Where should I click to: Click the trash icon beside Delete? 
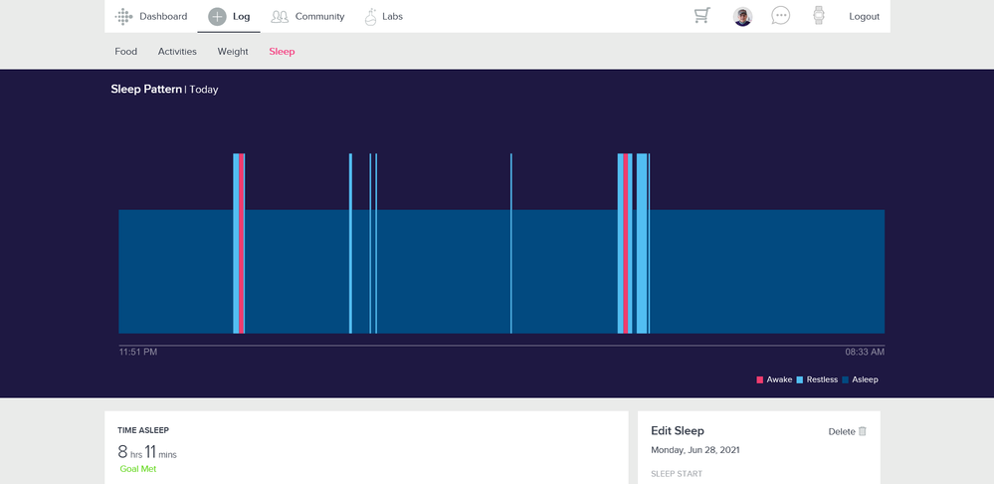click(x=863, y=431)
